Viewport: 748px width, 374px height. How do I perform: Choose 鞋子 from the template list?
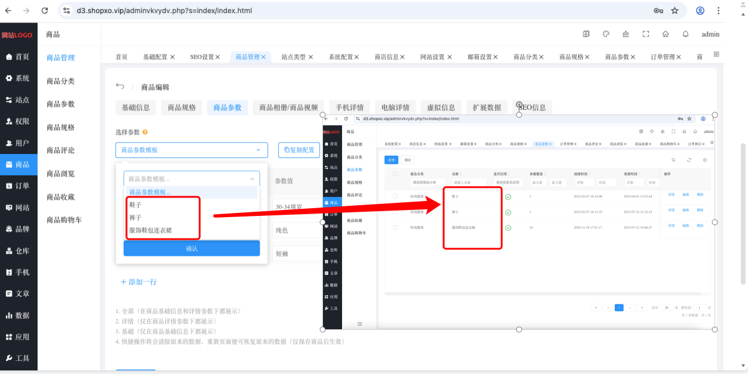[192, 205]
